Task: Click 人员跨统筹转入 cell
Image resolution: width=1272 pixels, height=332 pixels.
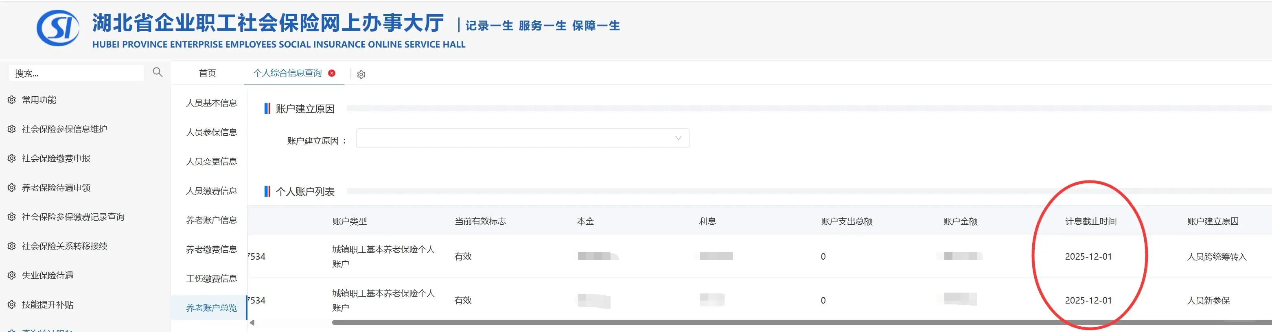Action: click(1217, 257)
